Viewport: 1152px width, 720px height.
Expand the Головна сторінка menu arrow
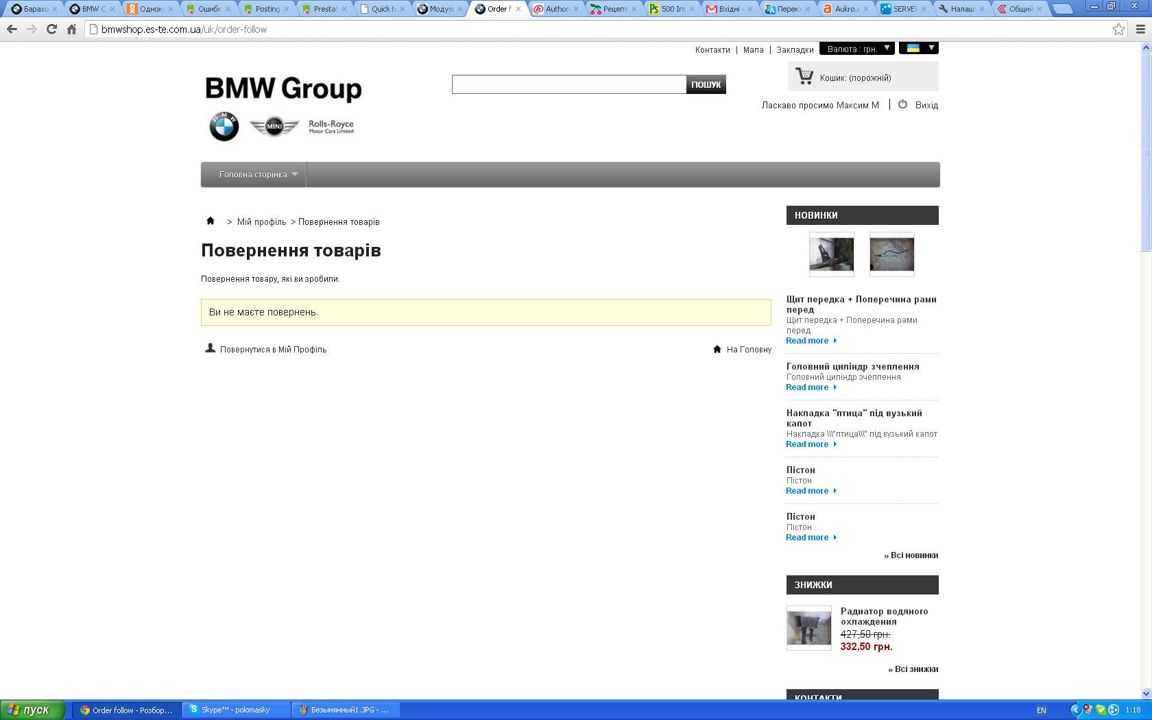click(295, 174)
